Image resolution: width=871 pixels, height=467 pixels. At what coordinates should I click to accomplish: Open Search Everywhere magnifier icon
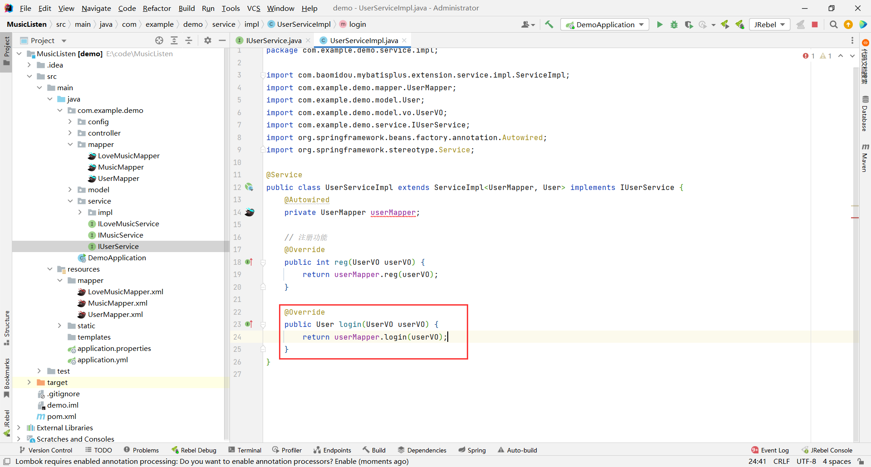point(833,24)
